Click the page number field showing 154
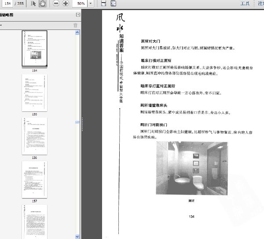The width and height of the screenshot is (264, 239). point(7,4)
